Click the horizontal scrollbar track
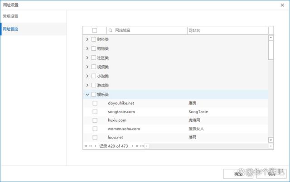Image resolution: width=290 pixels, height=182 pixels. [208, 146]
